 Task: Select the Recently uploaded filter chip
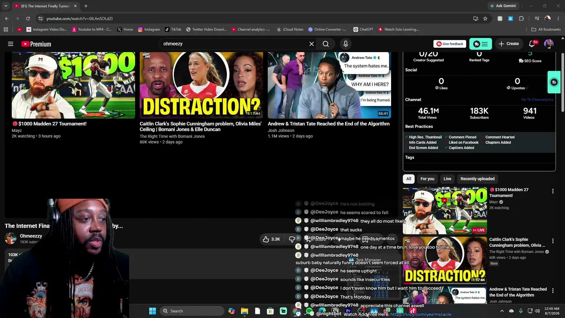(x=478, y=179)
